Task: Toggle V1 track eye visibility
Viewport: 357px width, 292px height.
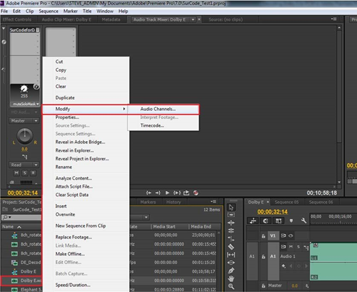Action: click(x=291, y=235)
